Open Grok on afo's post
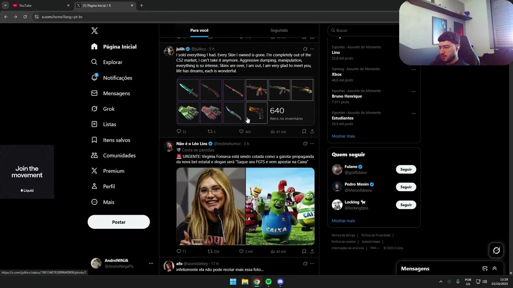The image size is (513, 288). 305,264
